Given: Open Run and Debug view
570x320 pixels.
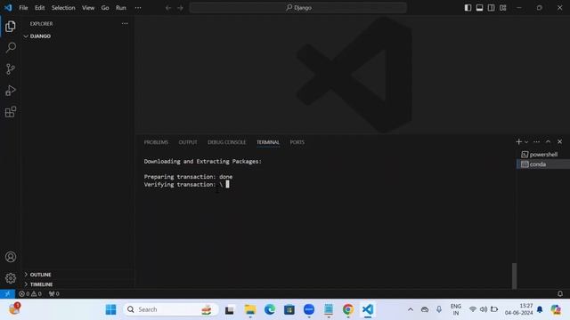Looking at the screenshot, I should 11,91.
